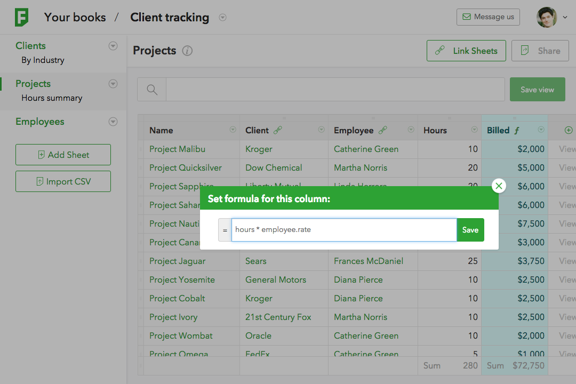The width and height of the screenshot is (576, 384).
Task: Click Dow Chemical client link
Action: pos(274,168)
